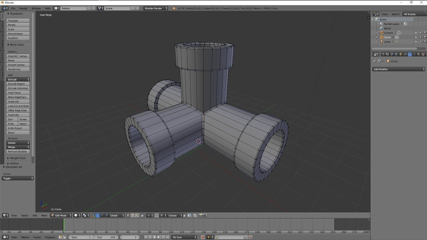Image resolution: width=427 pixels, height=240 pixels.
Task: Click the Material sphere properties icon
Action: (419, 54)
